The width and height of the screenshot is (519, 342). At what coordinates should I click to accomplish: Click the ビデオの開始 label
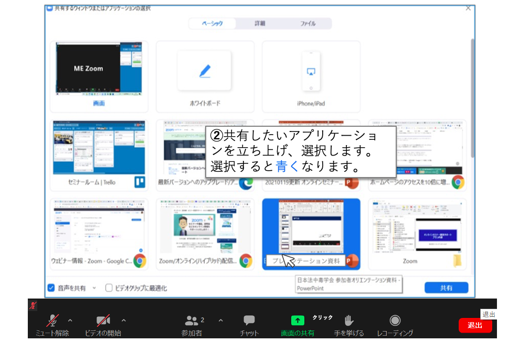pyautogui.click(x=103, y=333)
